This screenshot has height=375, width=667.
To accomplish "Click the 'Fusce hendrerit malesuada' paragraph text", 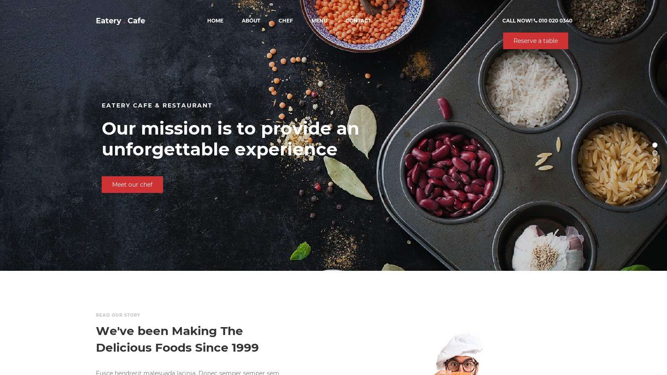I will (x=188, y=372).
